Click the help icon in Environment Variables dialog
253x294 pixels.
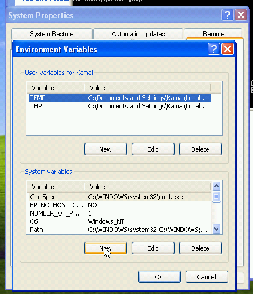point(214,49)
